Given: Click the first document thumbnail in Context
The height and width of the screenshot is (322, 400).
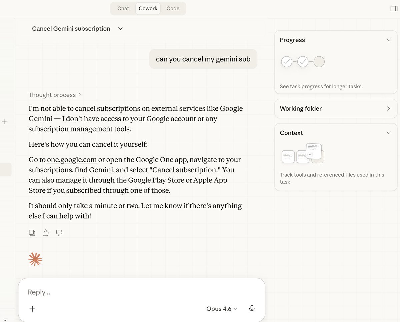Looking at the screenshot, I should [x=288, y=156].
